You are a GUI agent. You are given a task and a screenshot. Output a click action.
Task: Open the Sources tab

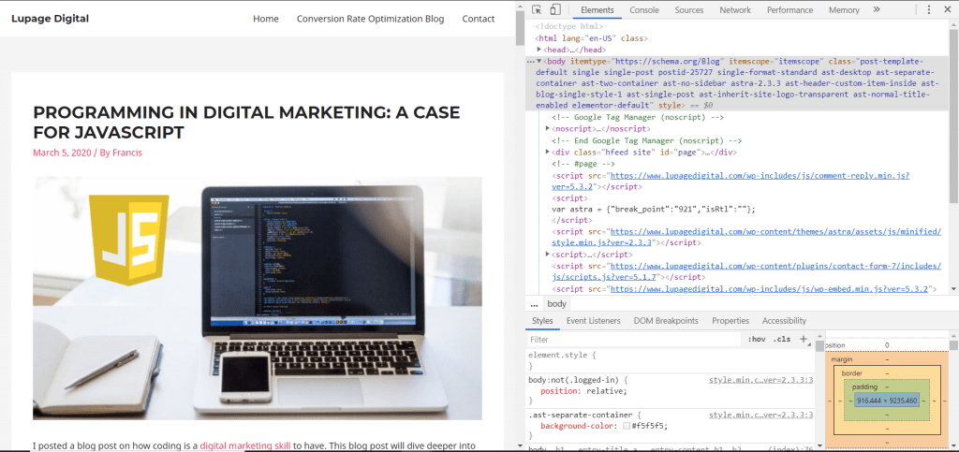[x=688, y=9]
